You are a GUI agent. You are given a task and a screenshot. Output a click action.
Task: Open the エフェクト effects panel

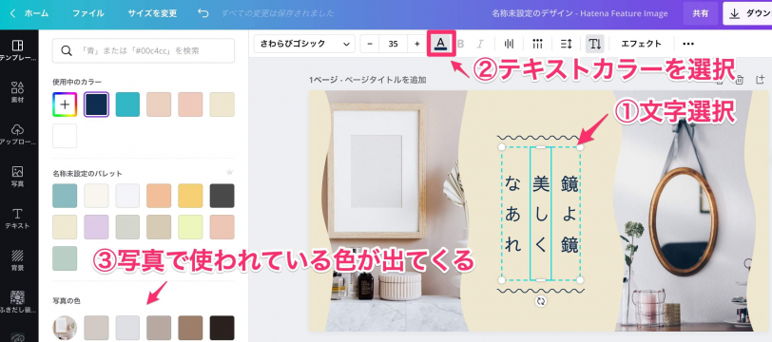(x=641, y=44)
